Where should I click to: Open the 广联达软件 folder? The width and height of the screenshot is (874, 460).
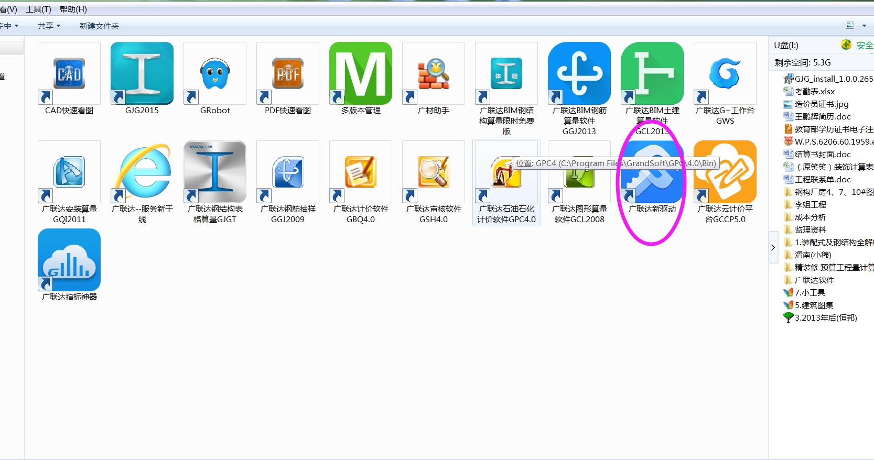click(808, 280)
